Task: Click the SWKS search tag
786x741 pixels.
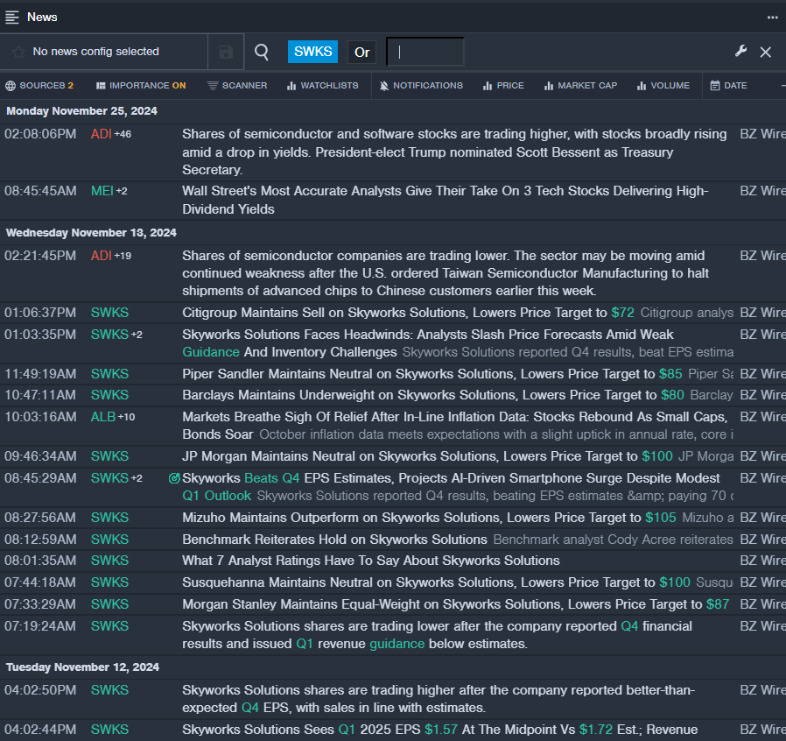Action: [x=312, y=52]
